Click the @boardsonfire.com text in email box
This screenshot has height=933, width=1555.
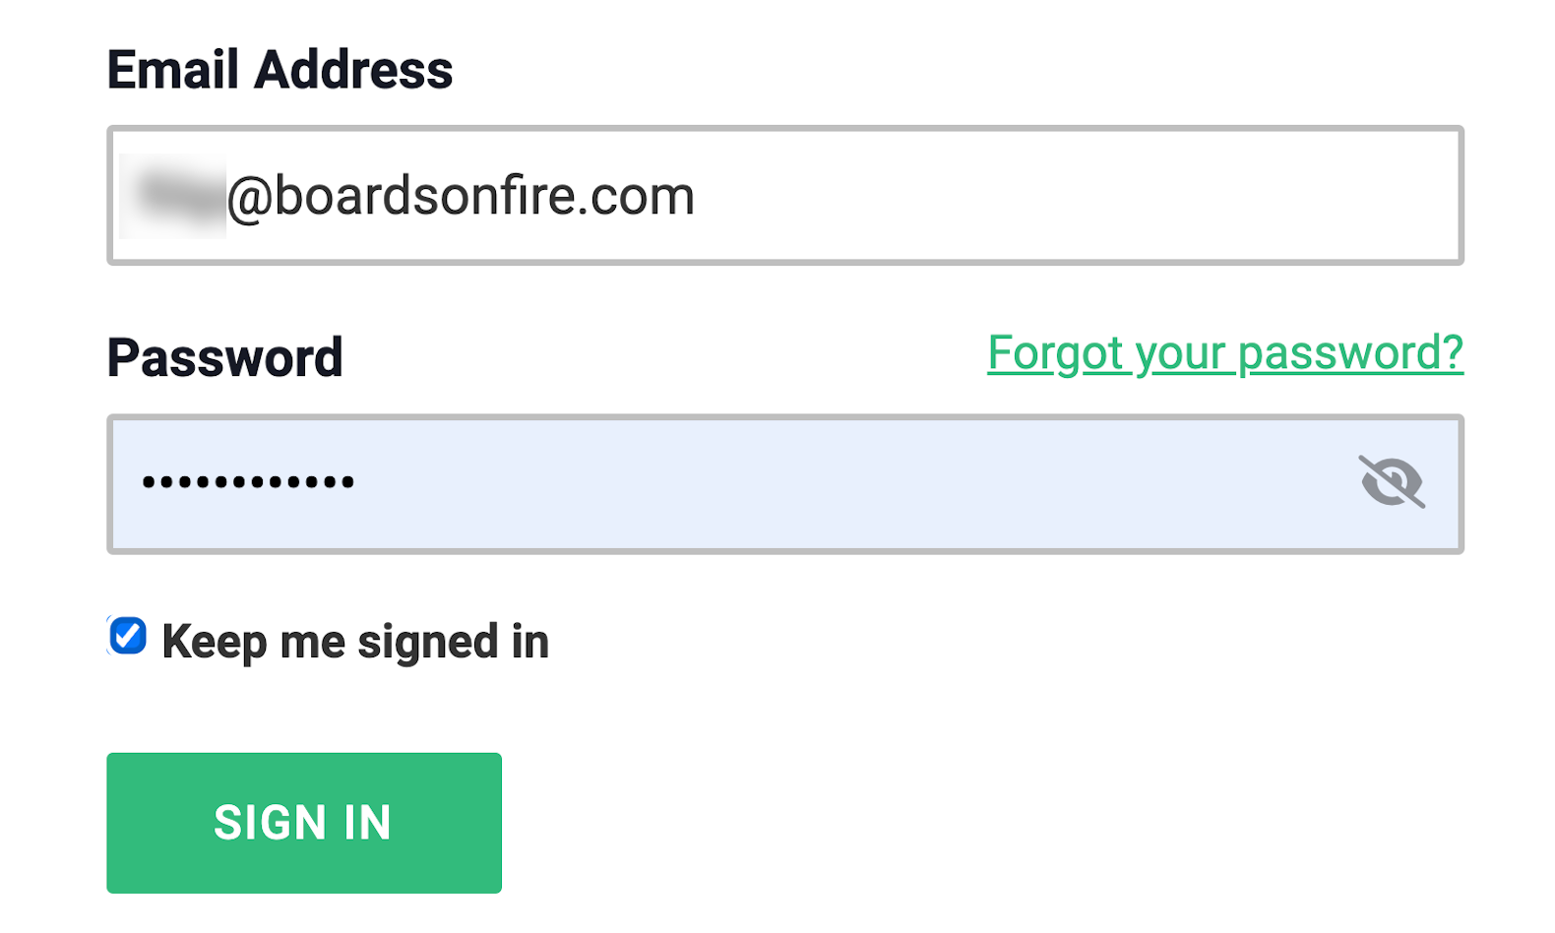pyautogui.click(x=461, y=196)
